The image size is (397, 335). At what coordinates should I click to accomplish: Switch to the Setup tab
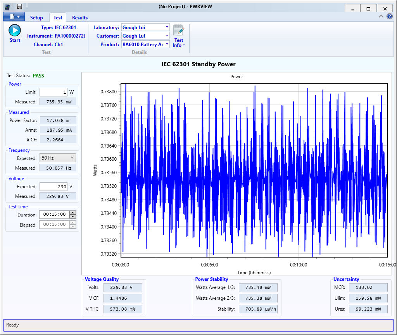[x=36, y=18]
